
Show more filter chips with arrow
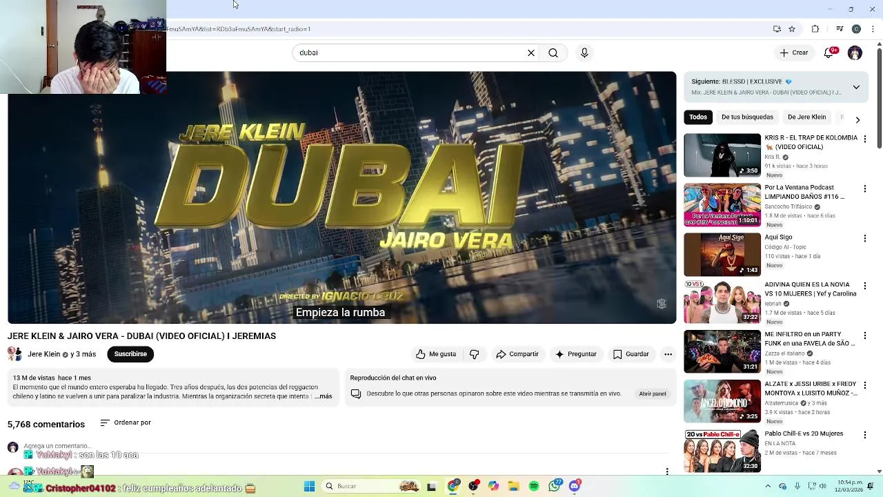pyautogui.click(x=857, y=119)
